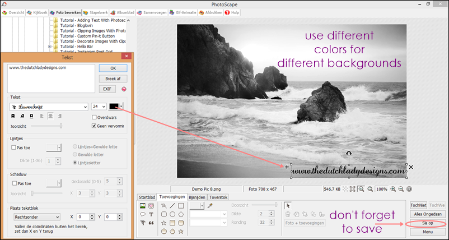
Task: Open the photo info icon
Action: pyautogui.click(x=409, y=189)
